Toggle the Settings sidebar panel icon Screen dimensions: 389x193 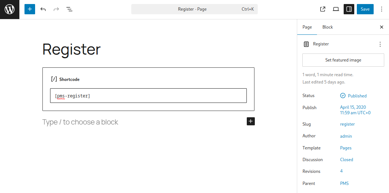(349, 9)
